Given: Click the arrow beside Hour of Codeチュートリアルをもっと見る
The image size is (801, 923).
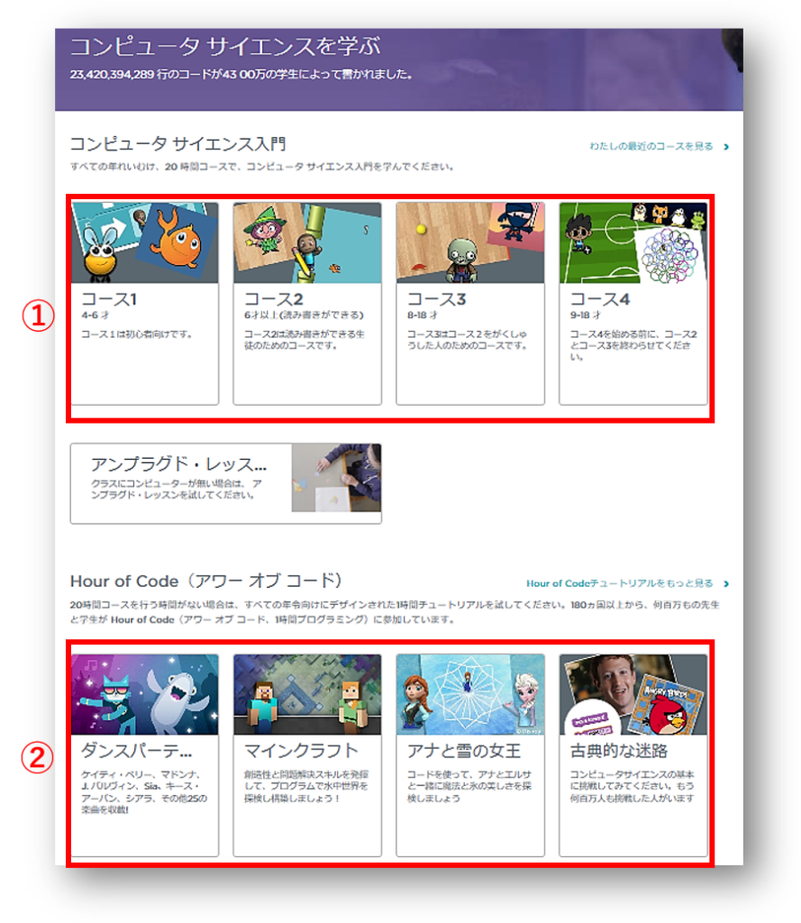Looking at the screenshot, I should coord(726,584).
